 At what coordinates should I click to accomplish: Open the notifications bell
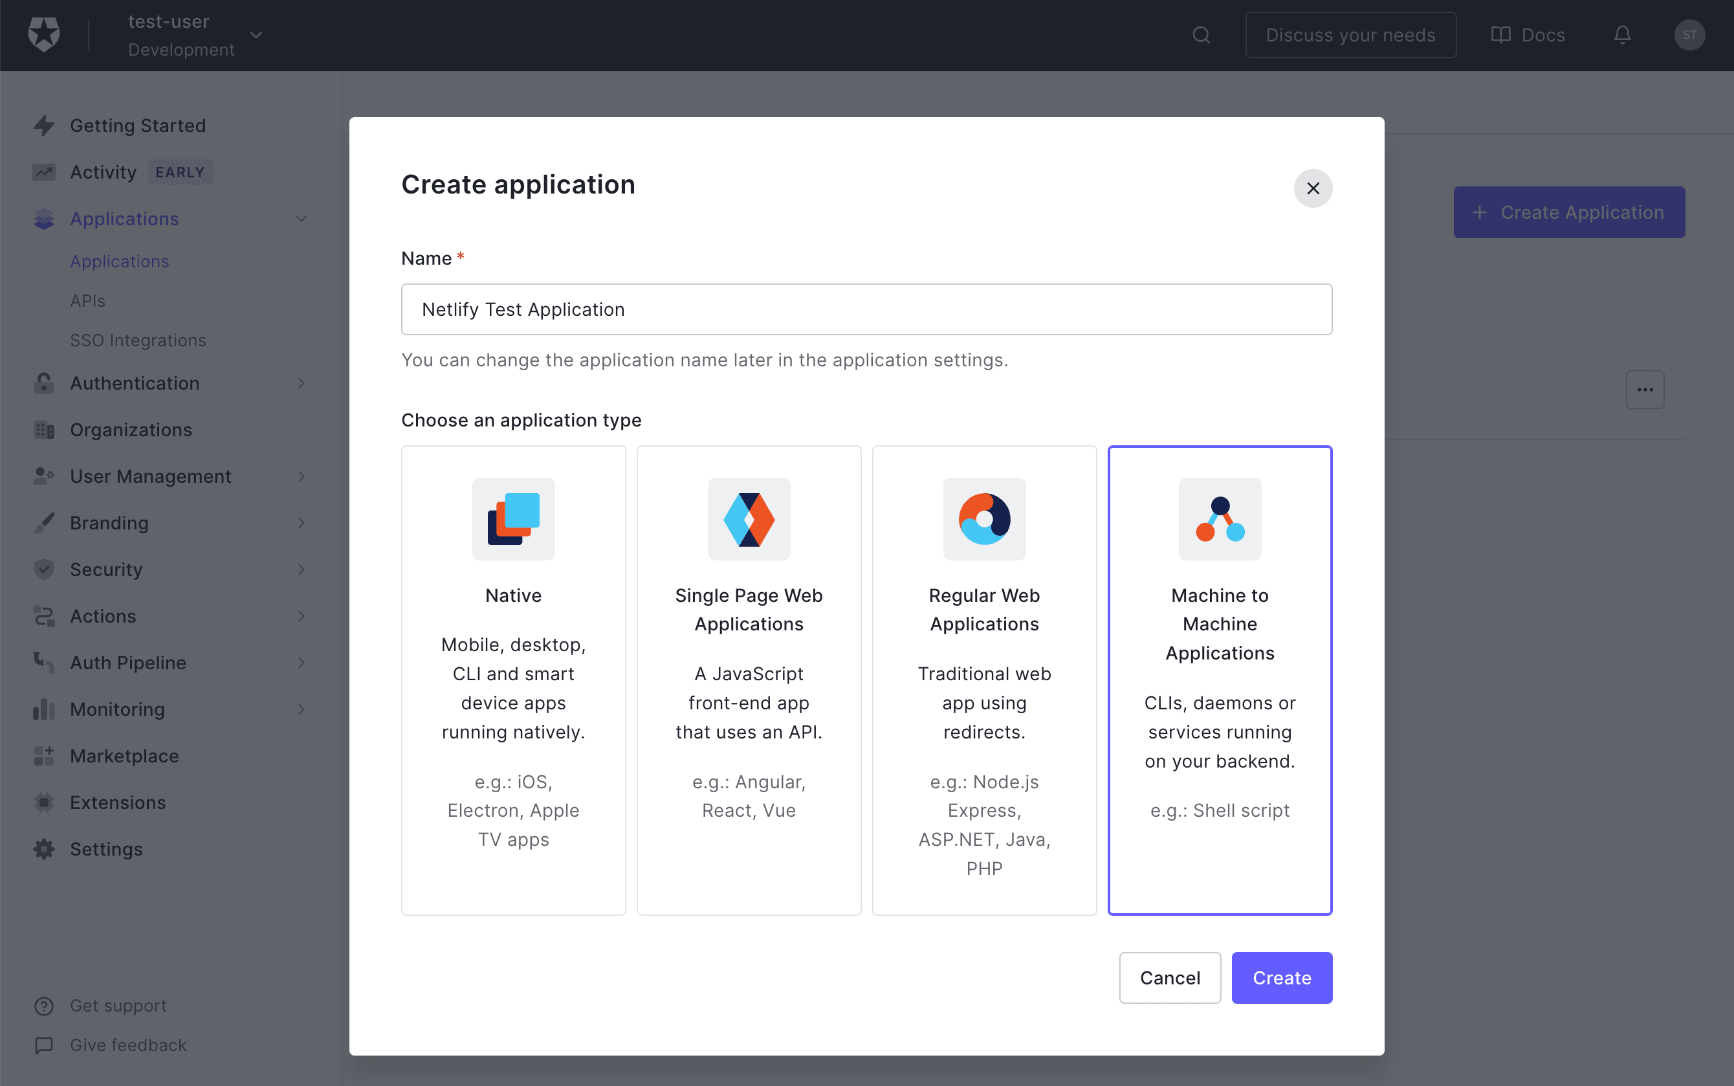click(x=1622, y=35)
